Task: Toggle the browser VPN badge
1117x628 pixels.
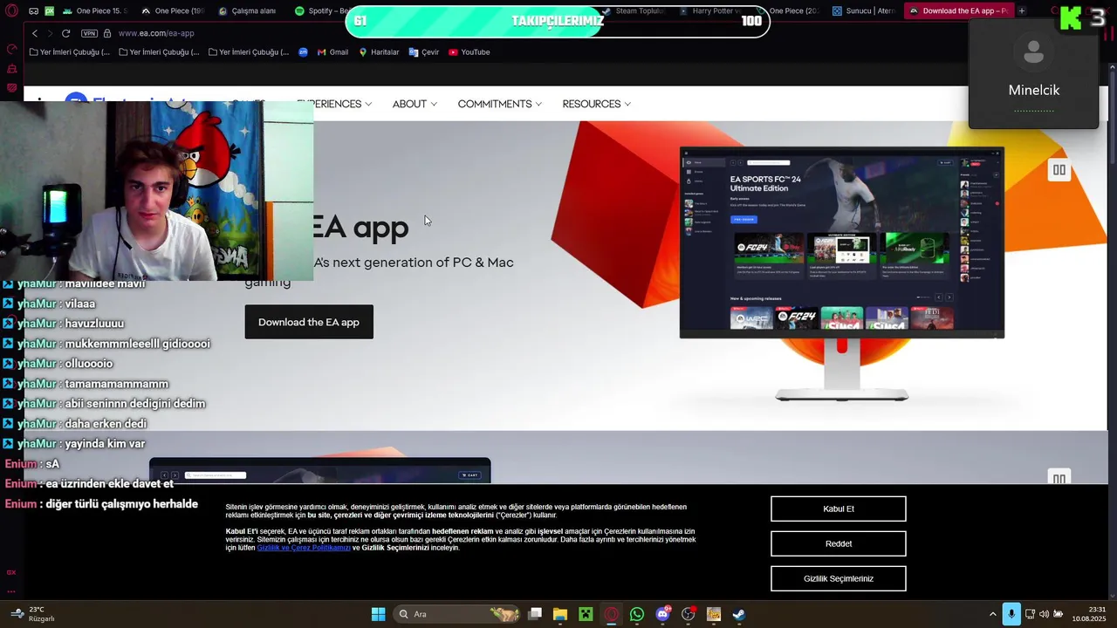Action: [x=89, y=33]
